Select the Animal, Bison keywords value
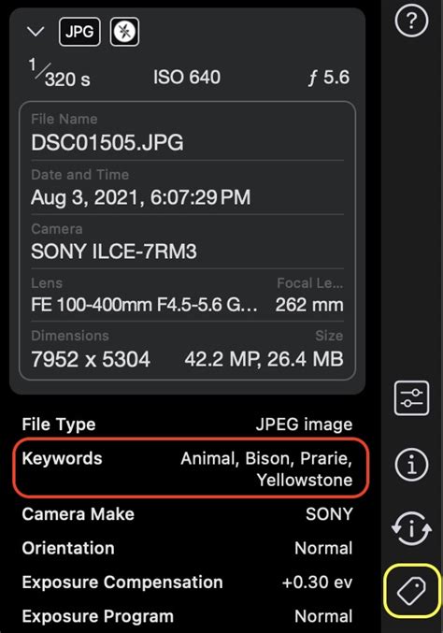This screenshot has width=443, height=633. 266,469
